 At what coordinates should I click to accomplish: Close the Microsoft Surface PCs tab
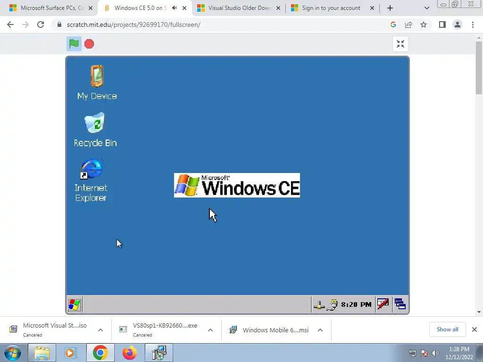pyautogui.click(x=91, y=8)
